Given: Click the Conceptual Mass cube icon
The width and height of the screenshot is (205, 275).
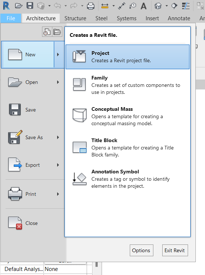Looking at the screenshot, I should pyautogui.click(x=80, y=115).
